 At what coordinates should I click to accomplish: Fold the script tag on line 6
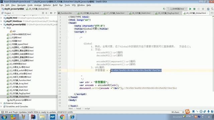(x=67, y=32)
